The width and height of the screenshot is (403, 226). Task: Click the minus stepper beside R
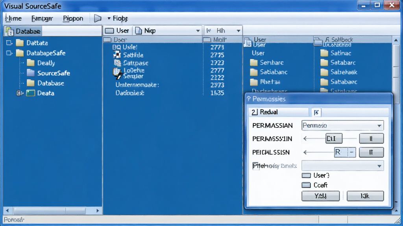tap(351, 152)
